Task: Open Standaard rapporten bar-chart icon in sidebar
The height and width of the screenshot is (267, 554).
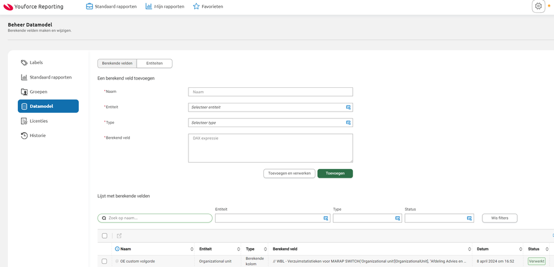Action: (24, 77)
